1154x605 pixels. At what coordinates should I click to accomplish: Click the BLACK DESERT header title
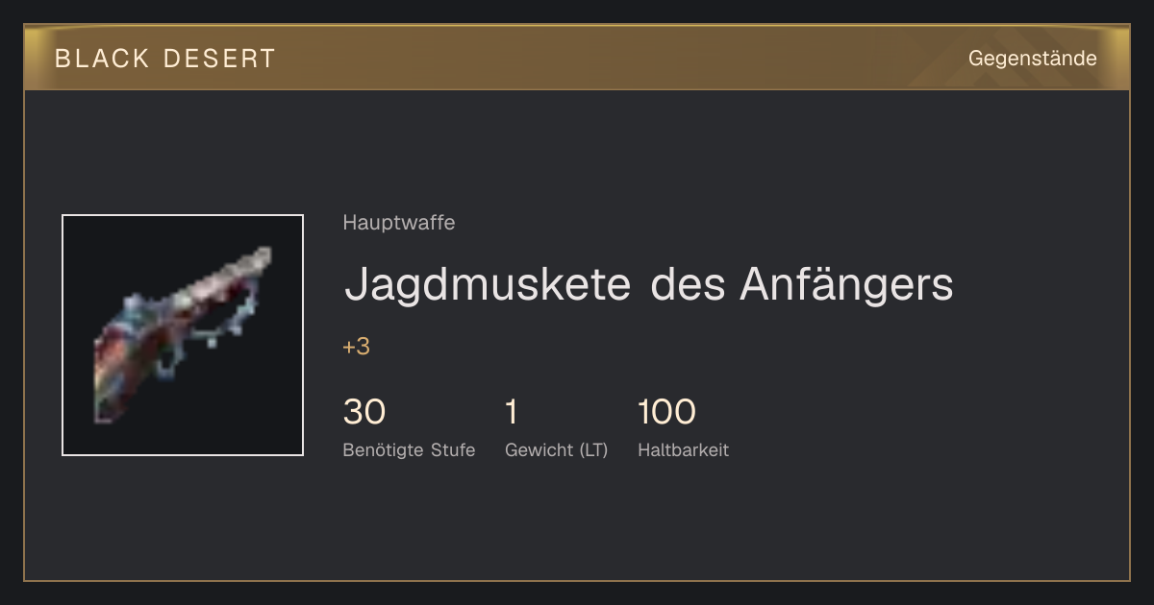(165, 59)
